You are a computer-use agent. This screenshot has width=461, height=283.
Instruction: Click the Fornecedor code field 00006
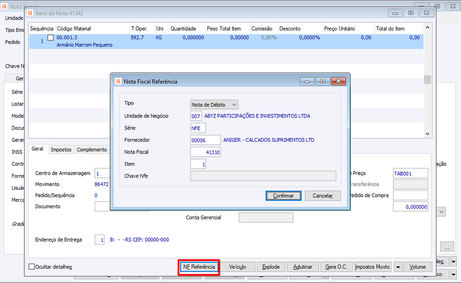tap(205, 141)
